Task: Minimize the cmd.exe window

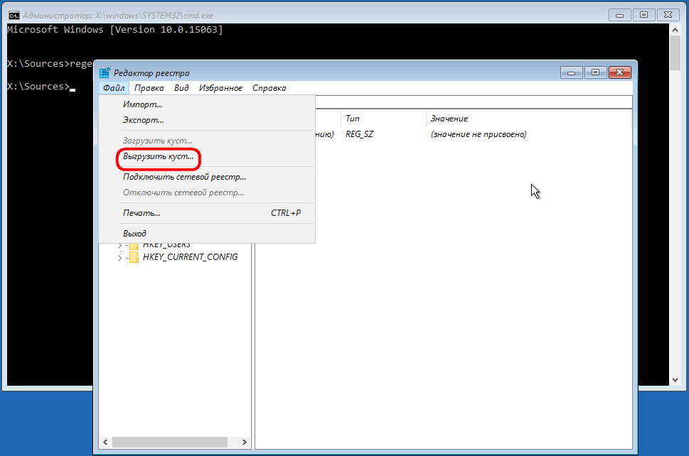Action: point(620,15)
